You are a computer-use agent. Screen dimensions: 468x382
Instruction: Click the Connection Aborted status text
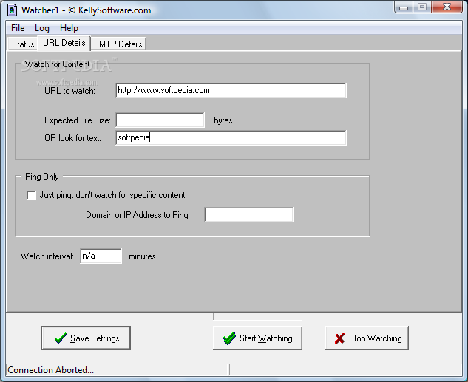point(50,370)
